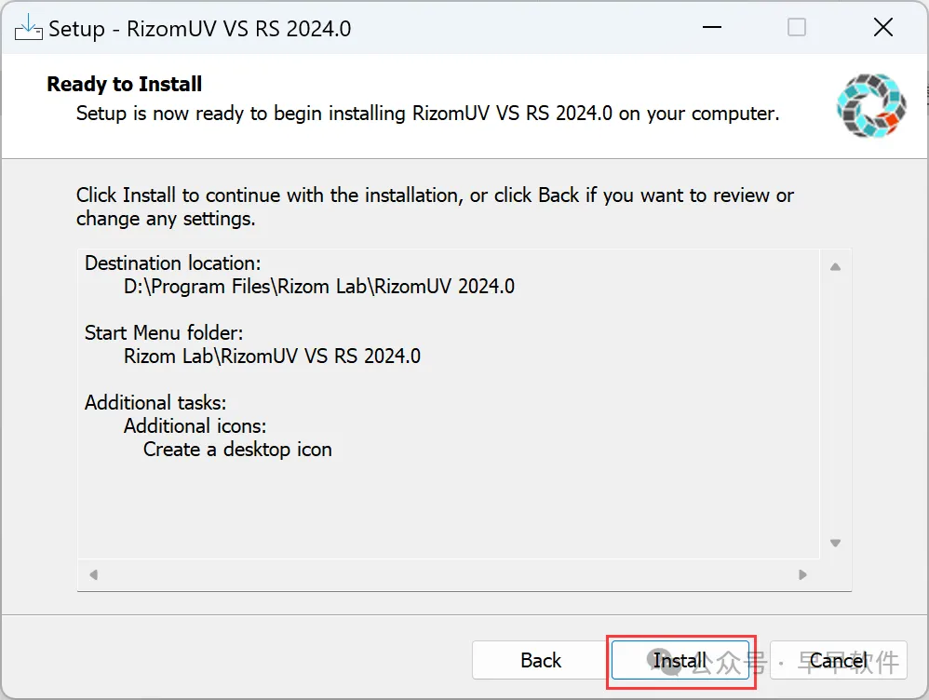Image resolution: width=929 pixels, height=700 pixels.
Task: Click the scroll down arrow of summary box
Action: pyautogui.click(x=835, y=543)
